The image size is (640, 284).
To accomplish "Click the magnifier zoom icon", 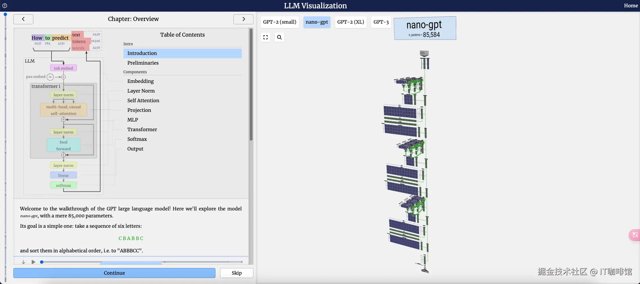I will [279, 37].
